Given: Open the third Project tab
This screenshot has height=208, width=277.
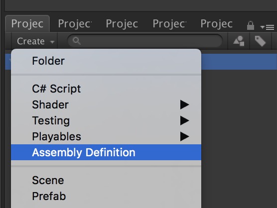Looking at the screenshot, I should (x=122, y=23).
